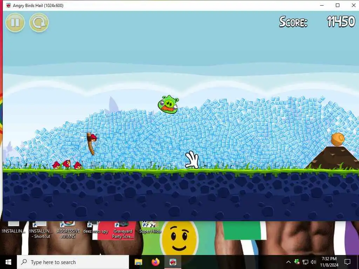Viewport: 359px width, 269px height.
Task: Click the Type here to search box
Action: [73, 262]
